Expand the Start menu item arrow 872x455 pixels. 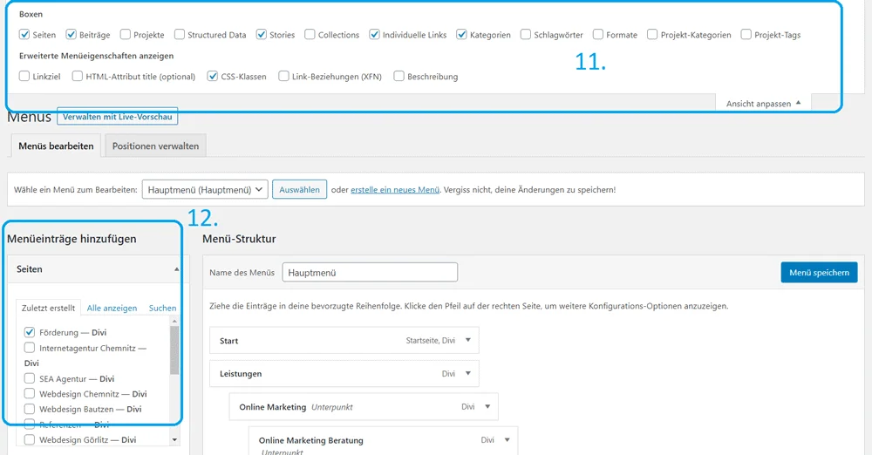coord(468,340)
